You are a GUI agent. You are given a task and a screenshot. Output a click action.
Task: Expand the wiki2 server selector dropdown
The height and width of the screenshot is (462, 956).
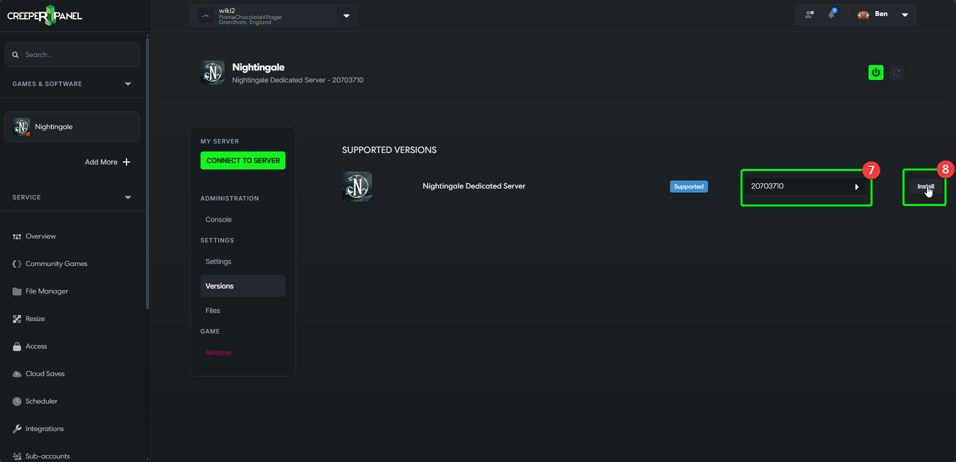pos(346,16)
